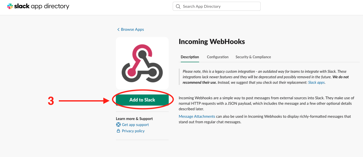Open the Get app support link

click(x=135, y=125)
